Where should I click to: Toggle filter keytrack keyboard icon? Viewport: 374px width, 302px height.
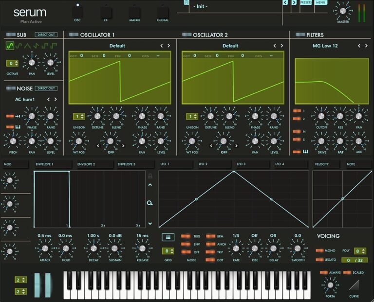click(305, 152)
